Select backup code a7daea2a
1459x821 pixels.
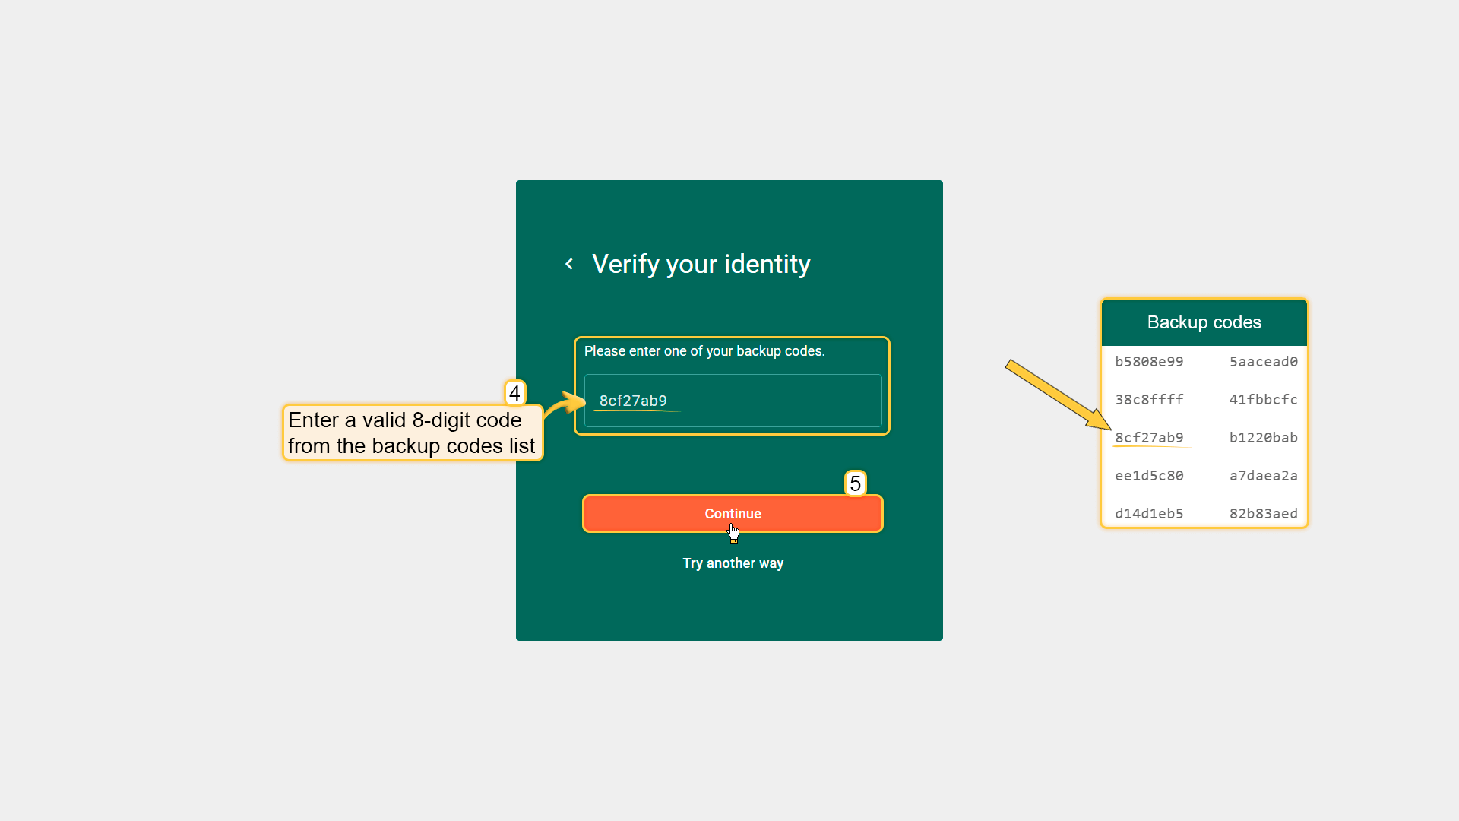(x=1263, y=476)
